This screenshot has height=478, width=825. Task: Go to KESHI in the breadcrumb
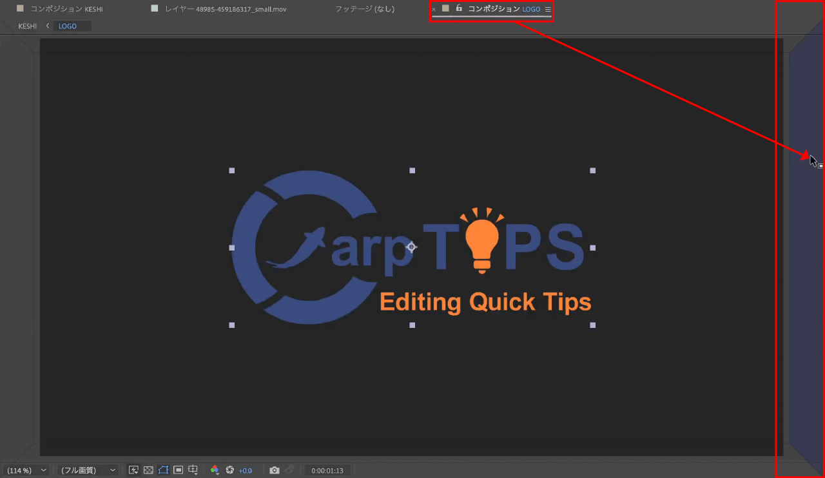tap(27, 26)
